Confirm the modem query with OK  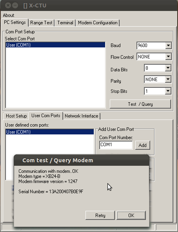(131, 215)
